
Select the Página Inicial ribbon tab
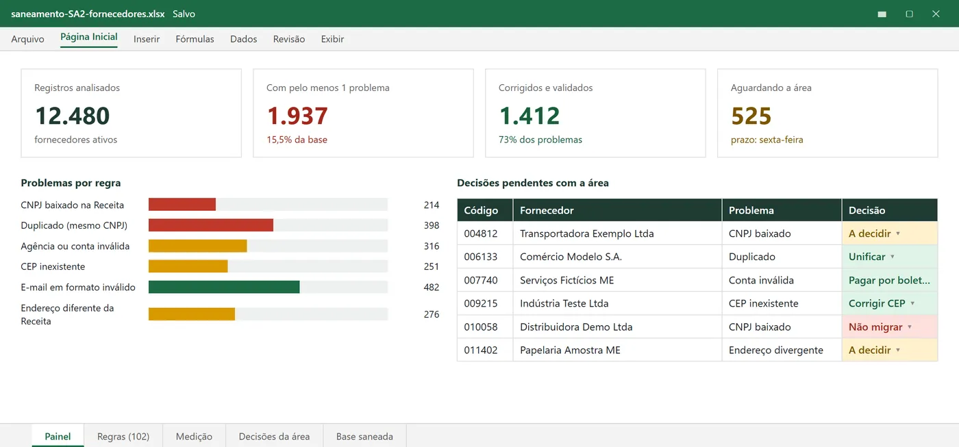(x=89, y=38)
